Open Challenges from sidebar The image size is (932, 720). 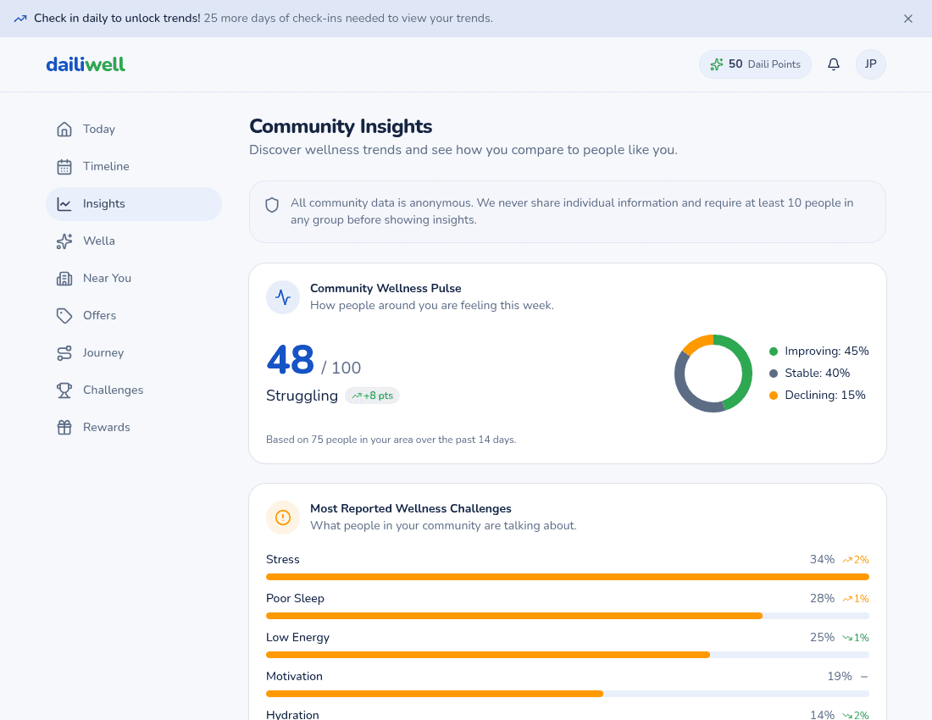pyautogui.click(x=134, y=390)
